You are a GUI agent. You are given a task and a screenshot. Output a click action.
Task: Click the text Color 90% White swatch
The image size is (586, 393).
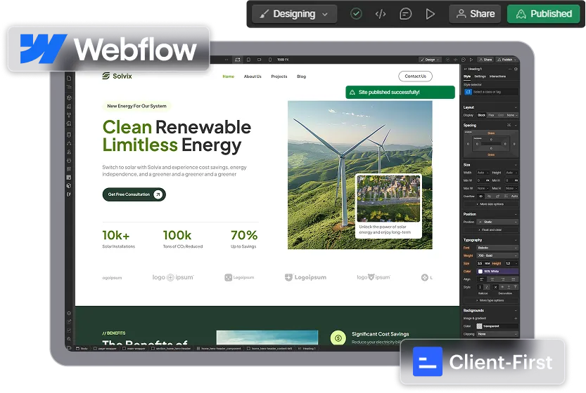click(x=480, y=272)
